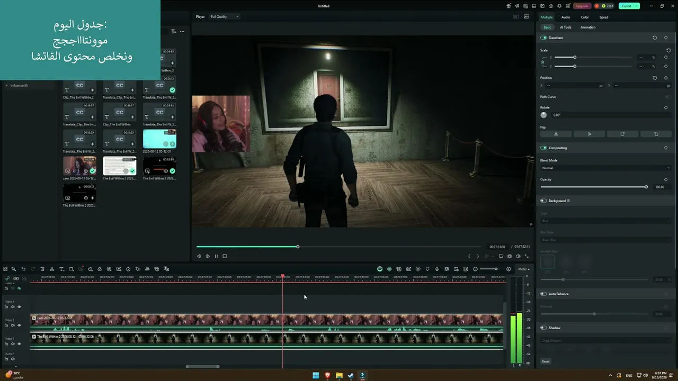Zoom in the timeline with plus icon

[x=508, y=269]
